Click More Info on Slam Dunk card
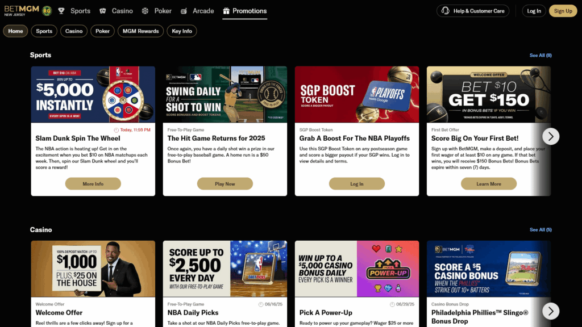582x327 pixels. (93, 184)
